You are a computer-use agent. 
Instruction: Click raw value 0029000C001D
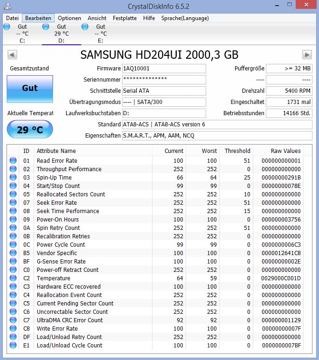click(281, 278)
